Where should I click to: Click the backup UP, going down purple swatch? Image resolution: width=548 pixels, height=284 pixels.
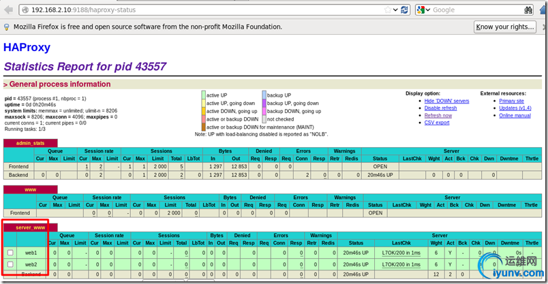(264, 103)
